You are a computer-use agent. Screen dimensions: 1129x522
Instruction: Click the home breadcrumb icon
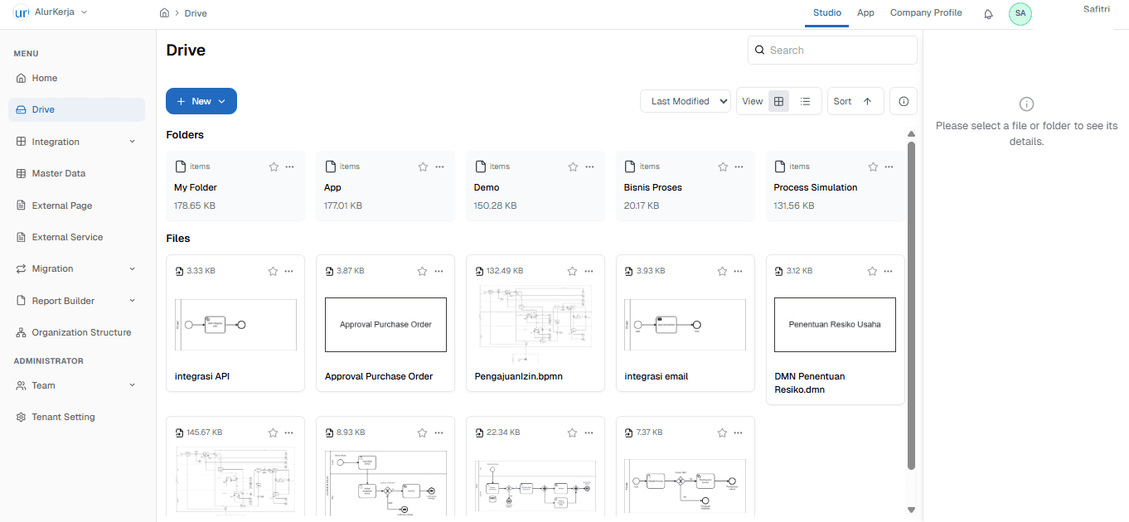point(165,13)
